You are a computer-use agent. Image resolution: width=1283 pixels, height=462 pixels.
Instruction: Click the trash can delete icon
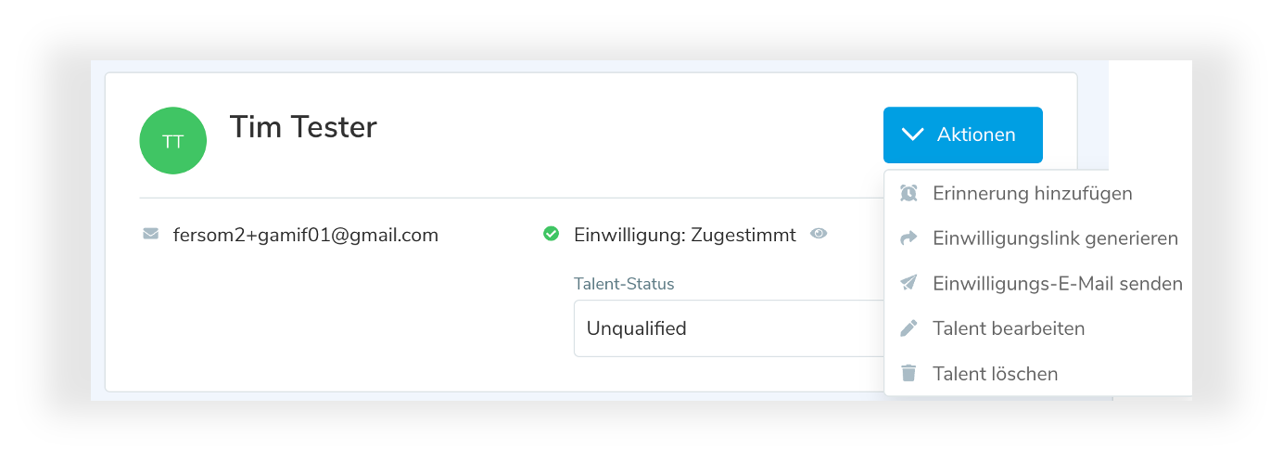[x=908, y=374]
